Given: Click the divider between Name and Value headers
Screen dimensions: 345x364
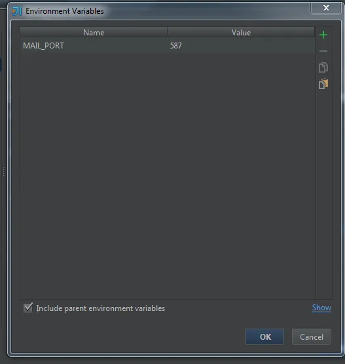Looking at the screenshot, I should 168,32.
